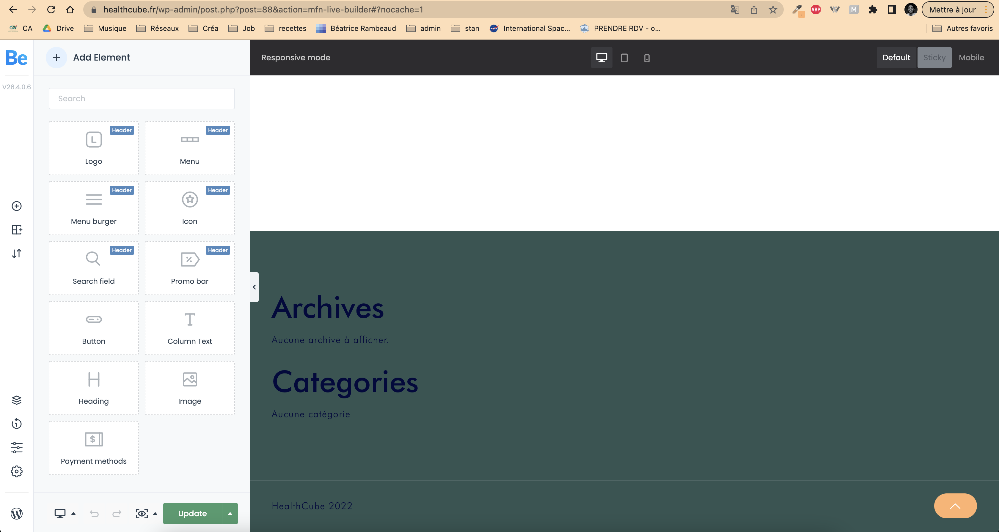Add the Search field element
This screenshot has height=532, width=999.
click(x=93, y=268)
